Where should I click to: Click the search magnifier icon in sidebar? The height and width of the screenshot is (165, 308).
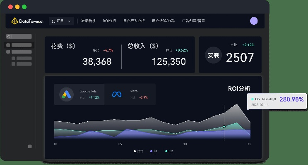coord(8,36)
